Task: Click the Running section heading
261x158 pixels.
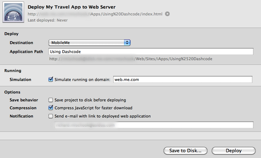Action: [x=13, y=71]
